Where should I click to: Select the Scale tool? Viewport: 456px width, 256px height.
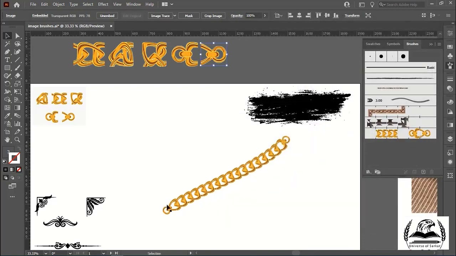click(x=17, y=84)
